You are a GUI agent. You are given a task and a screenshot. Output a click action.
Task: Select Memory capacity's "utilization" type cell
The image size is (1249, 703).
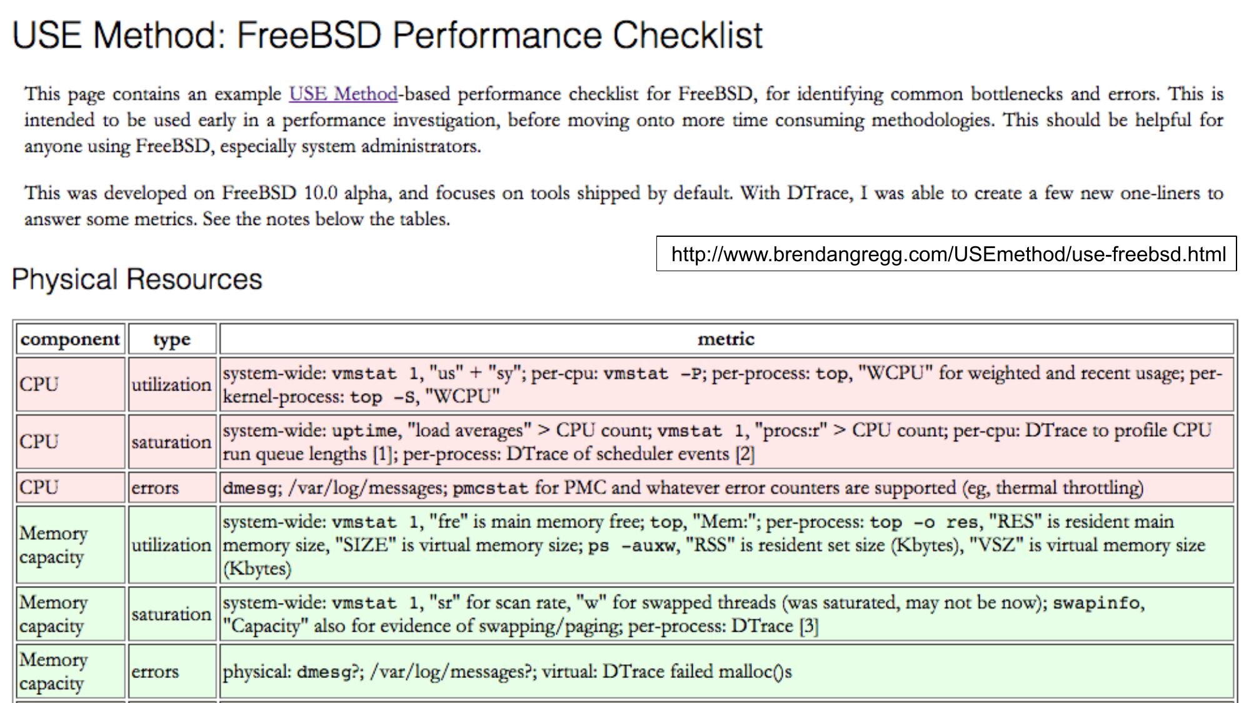172,545
